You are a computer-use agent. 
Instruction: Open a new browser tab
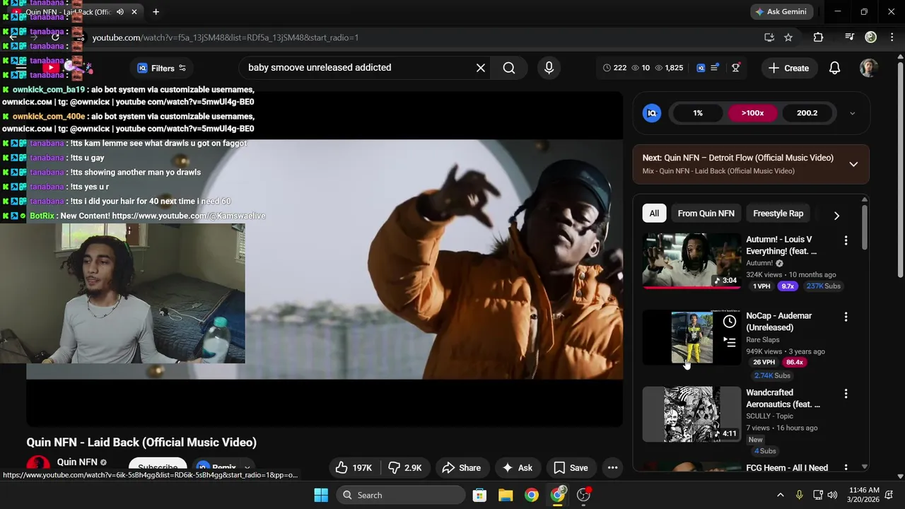click(156, 12)
